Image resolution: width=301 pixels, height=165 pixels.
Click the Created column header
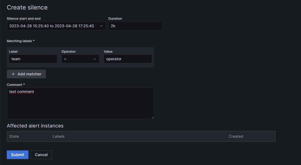[236, 136]
